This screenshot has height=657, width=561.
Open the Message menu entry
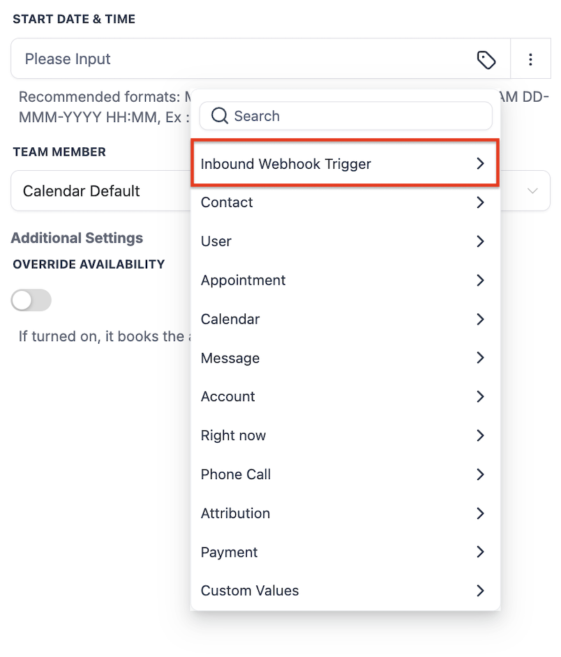[345, 358]
